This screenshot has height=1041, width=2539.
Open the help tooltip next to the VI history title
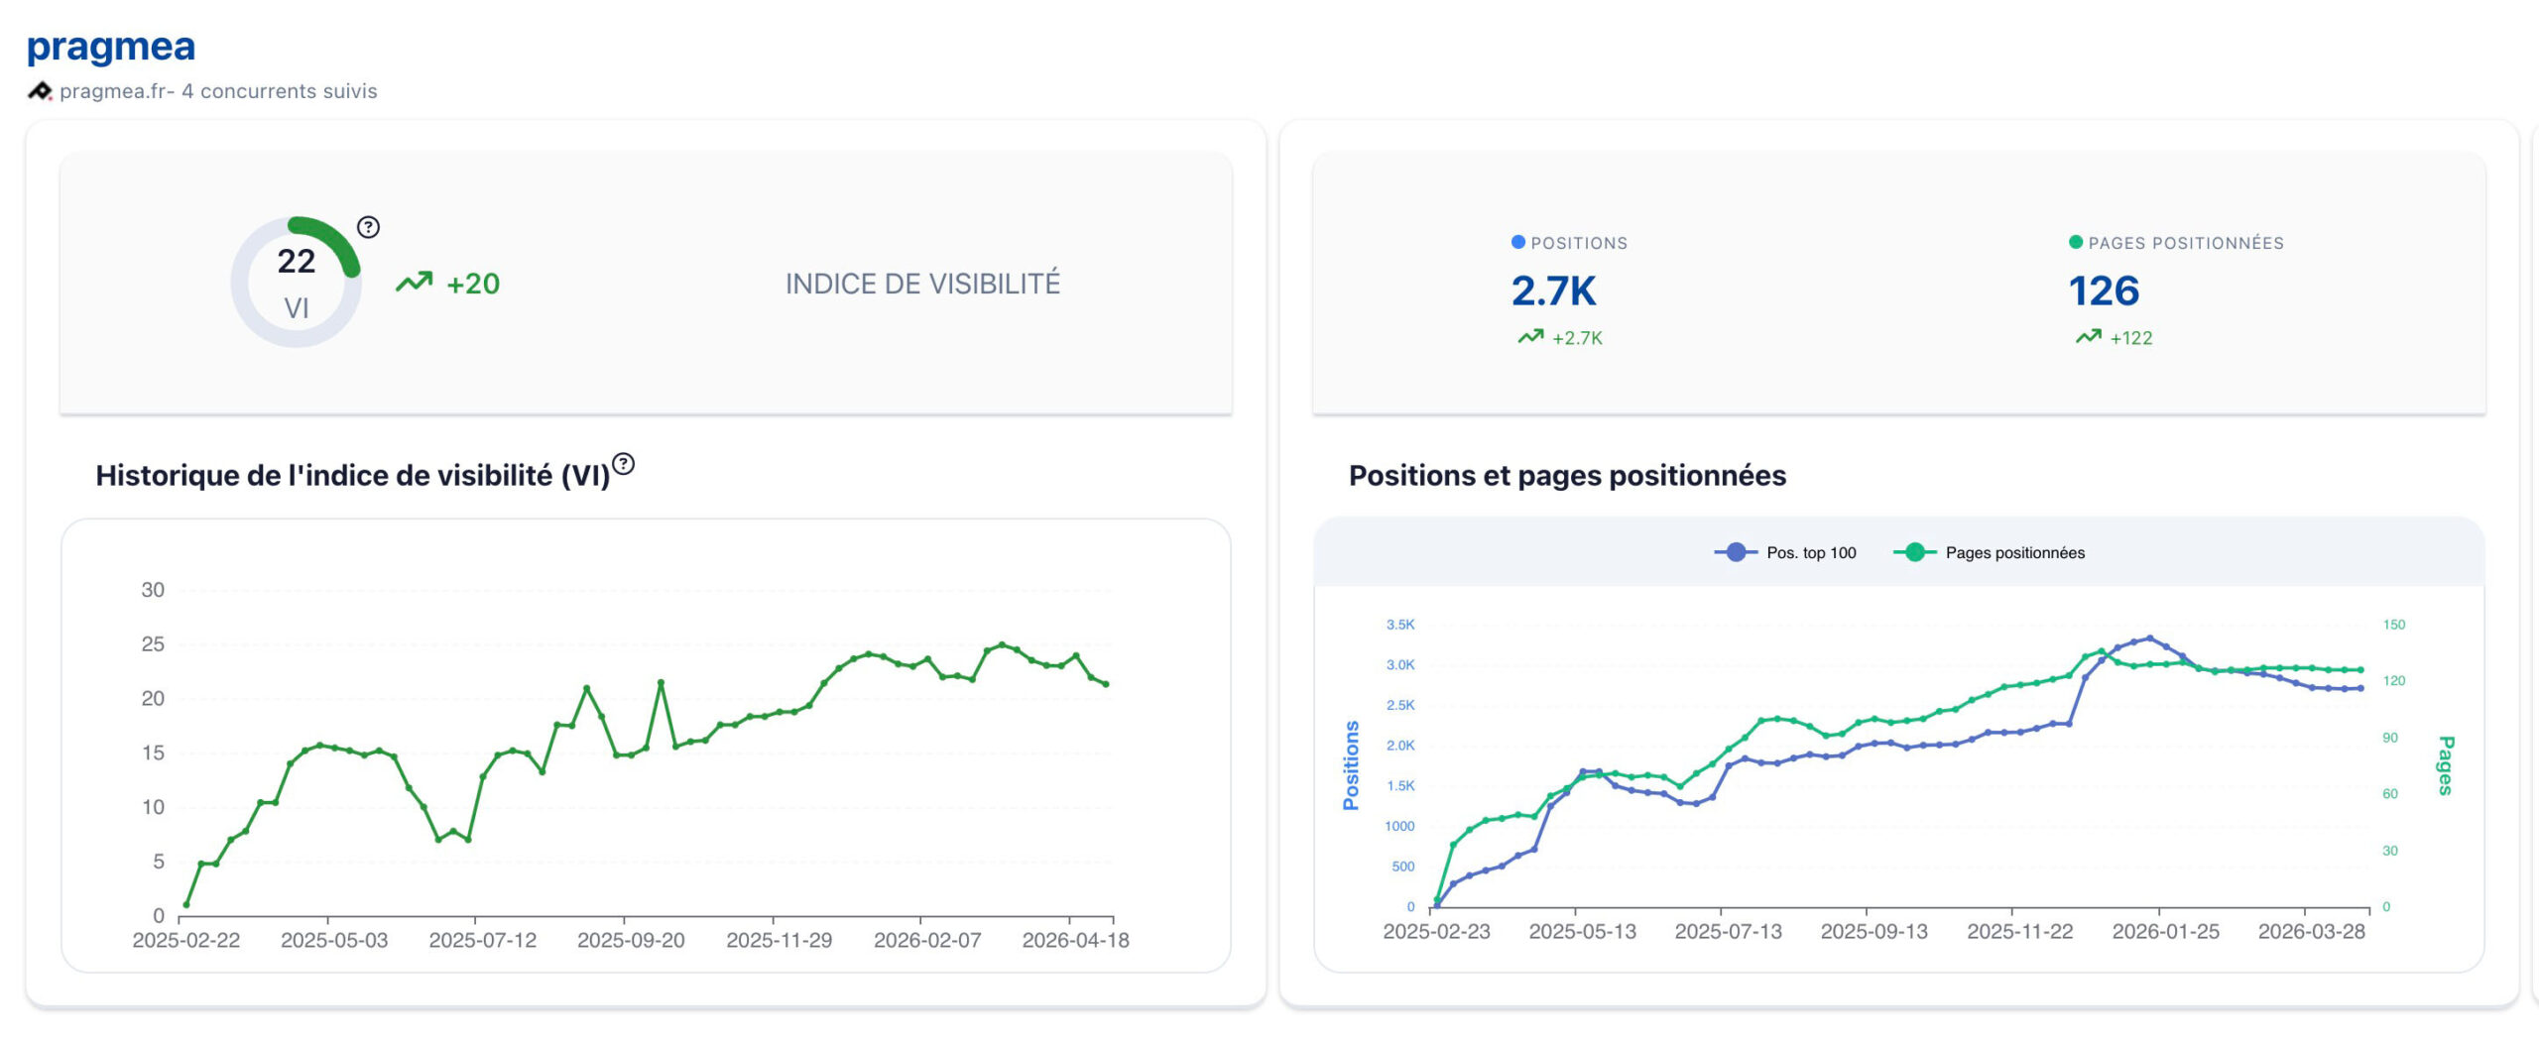[x=623, y=463]
